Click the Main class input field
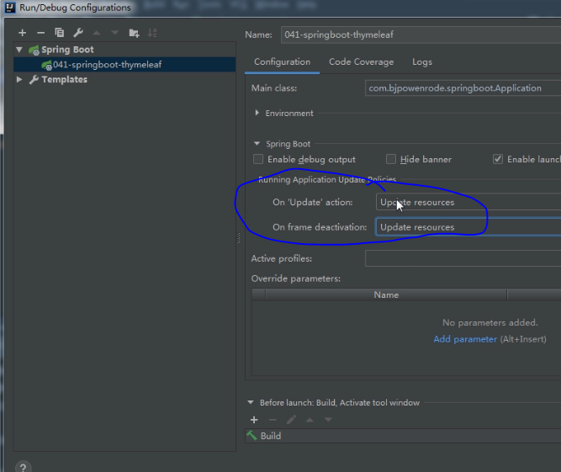Viewport: 561px width, 472px height. pyautogui.click(x=463, y=88)
